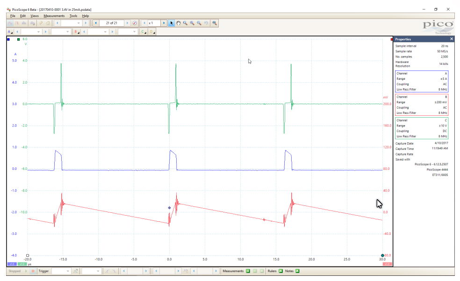
Task: Open the File menu
Action: [13, 16]
